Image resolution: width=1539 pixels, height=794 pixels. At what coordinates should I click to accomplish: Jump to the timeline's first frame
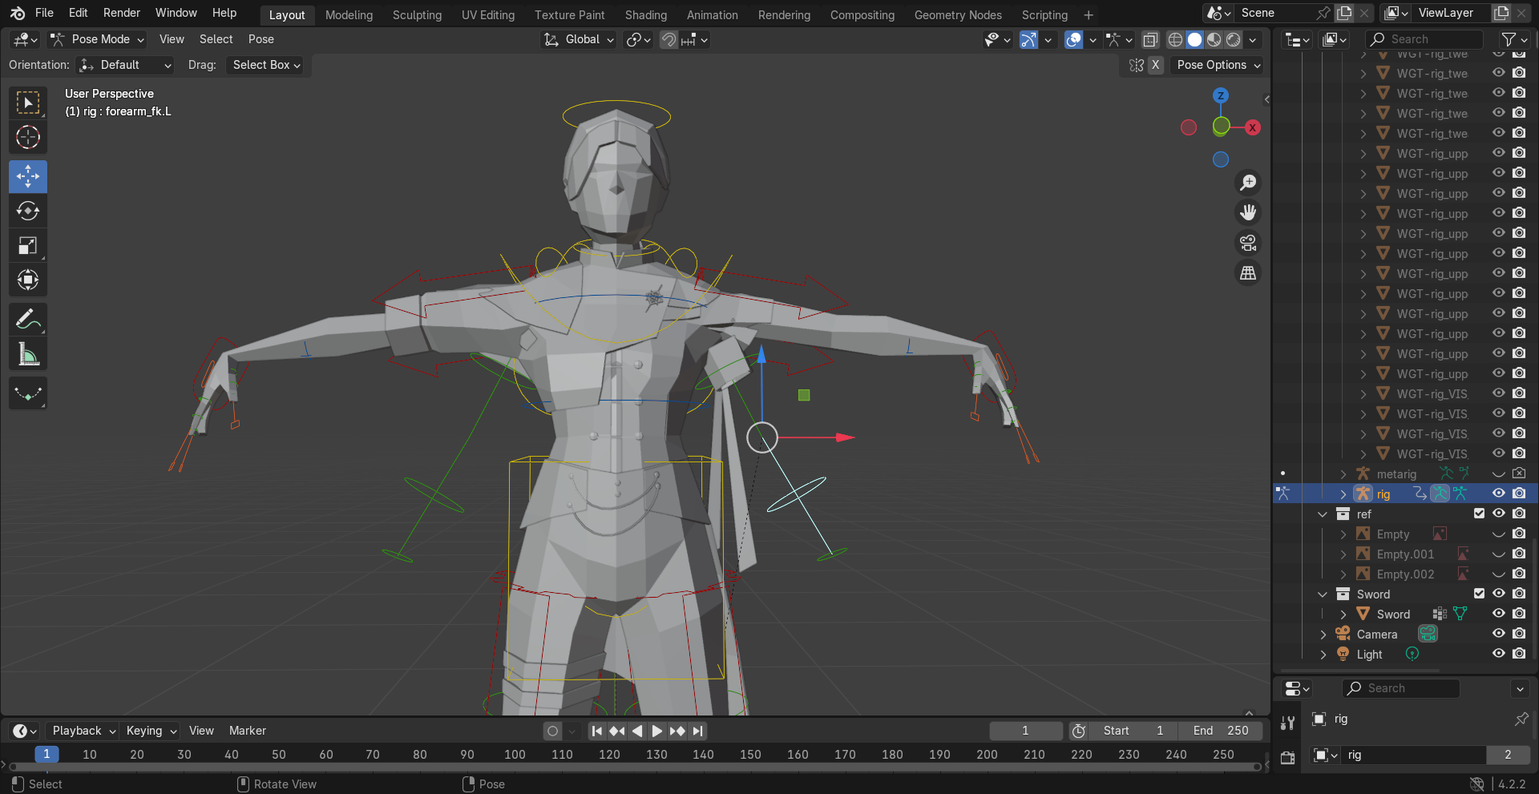pyautogui.click(x=596, y=731)
